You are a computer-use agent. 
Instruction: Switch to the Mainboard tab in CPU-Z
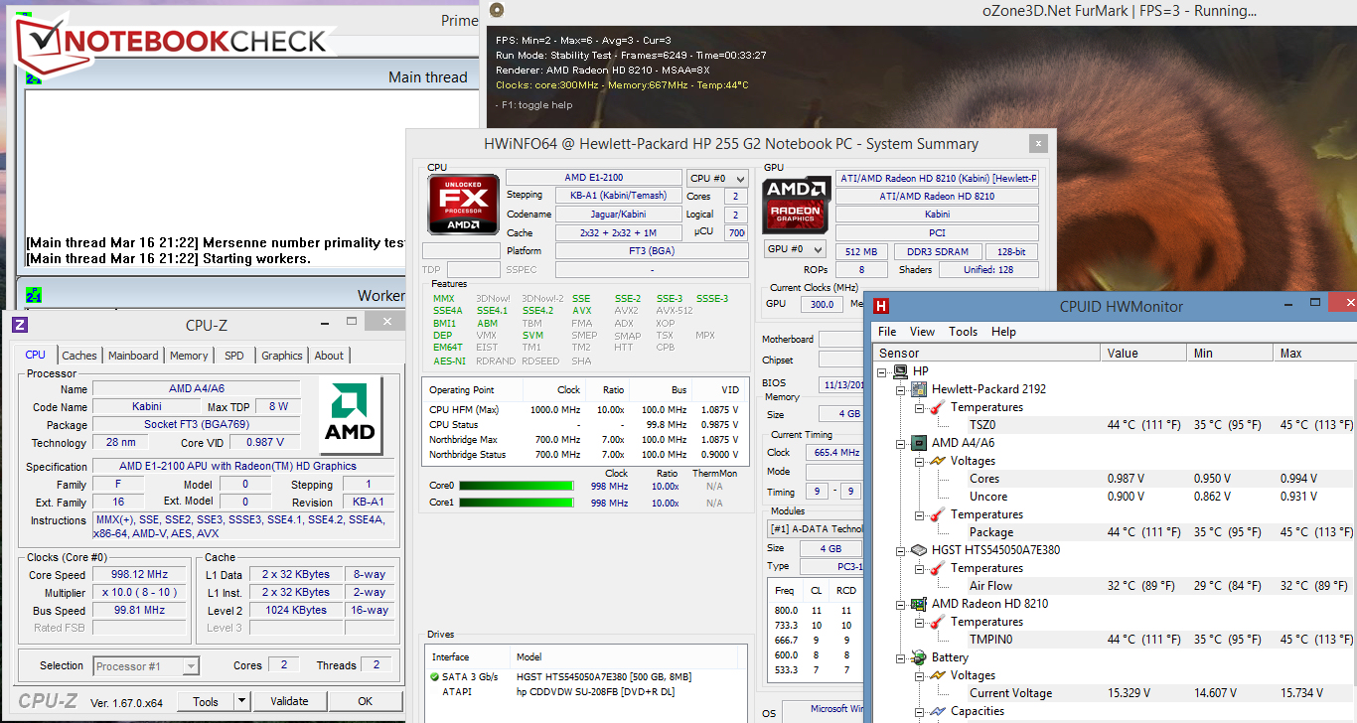(x=133, y=356)
